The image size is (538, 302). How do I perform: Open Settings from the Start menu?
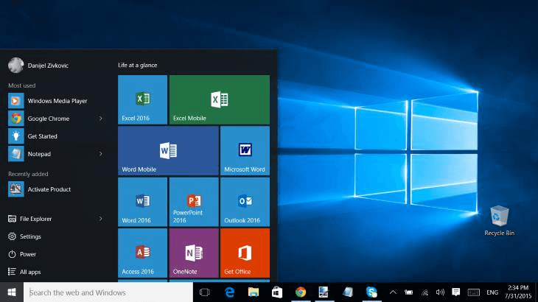29,236
